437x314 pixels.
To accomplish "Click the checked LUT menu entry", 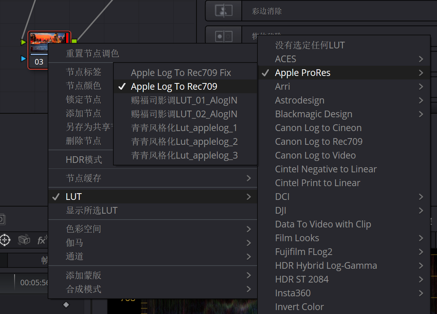I will 74,197.
